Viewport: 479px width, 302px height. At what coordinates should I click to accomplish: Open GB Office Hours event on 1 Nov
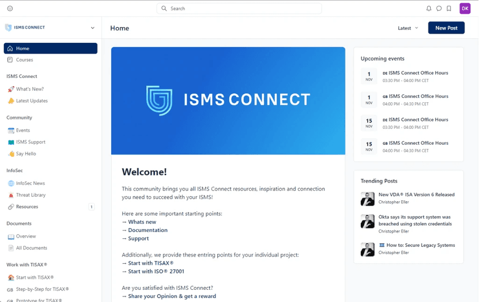[409, 100]
